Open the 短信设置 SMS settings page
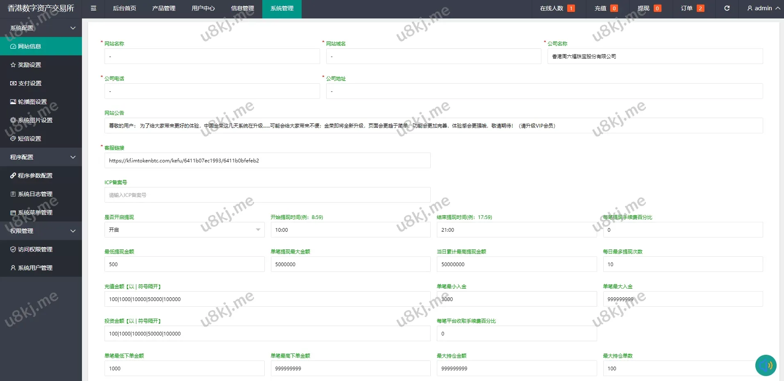The image size is (784, 381). click(x=29, y=138)
